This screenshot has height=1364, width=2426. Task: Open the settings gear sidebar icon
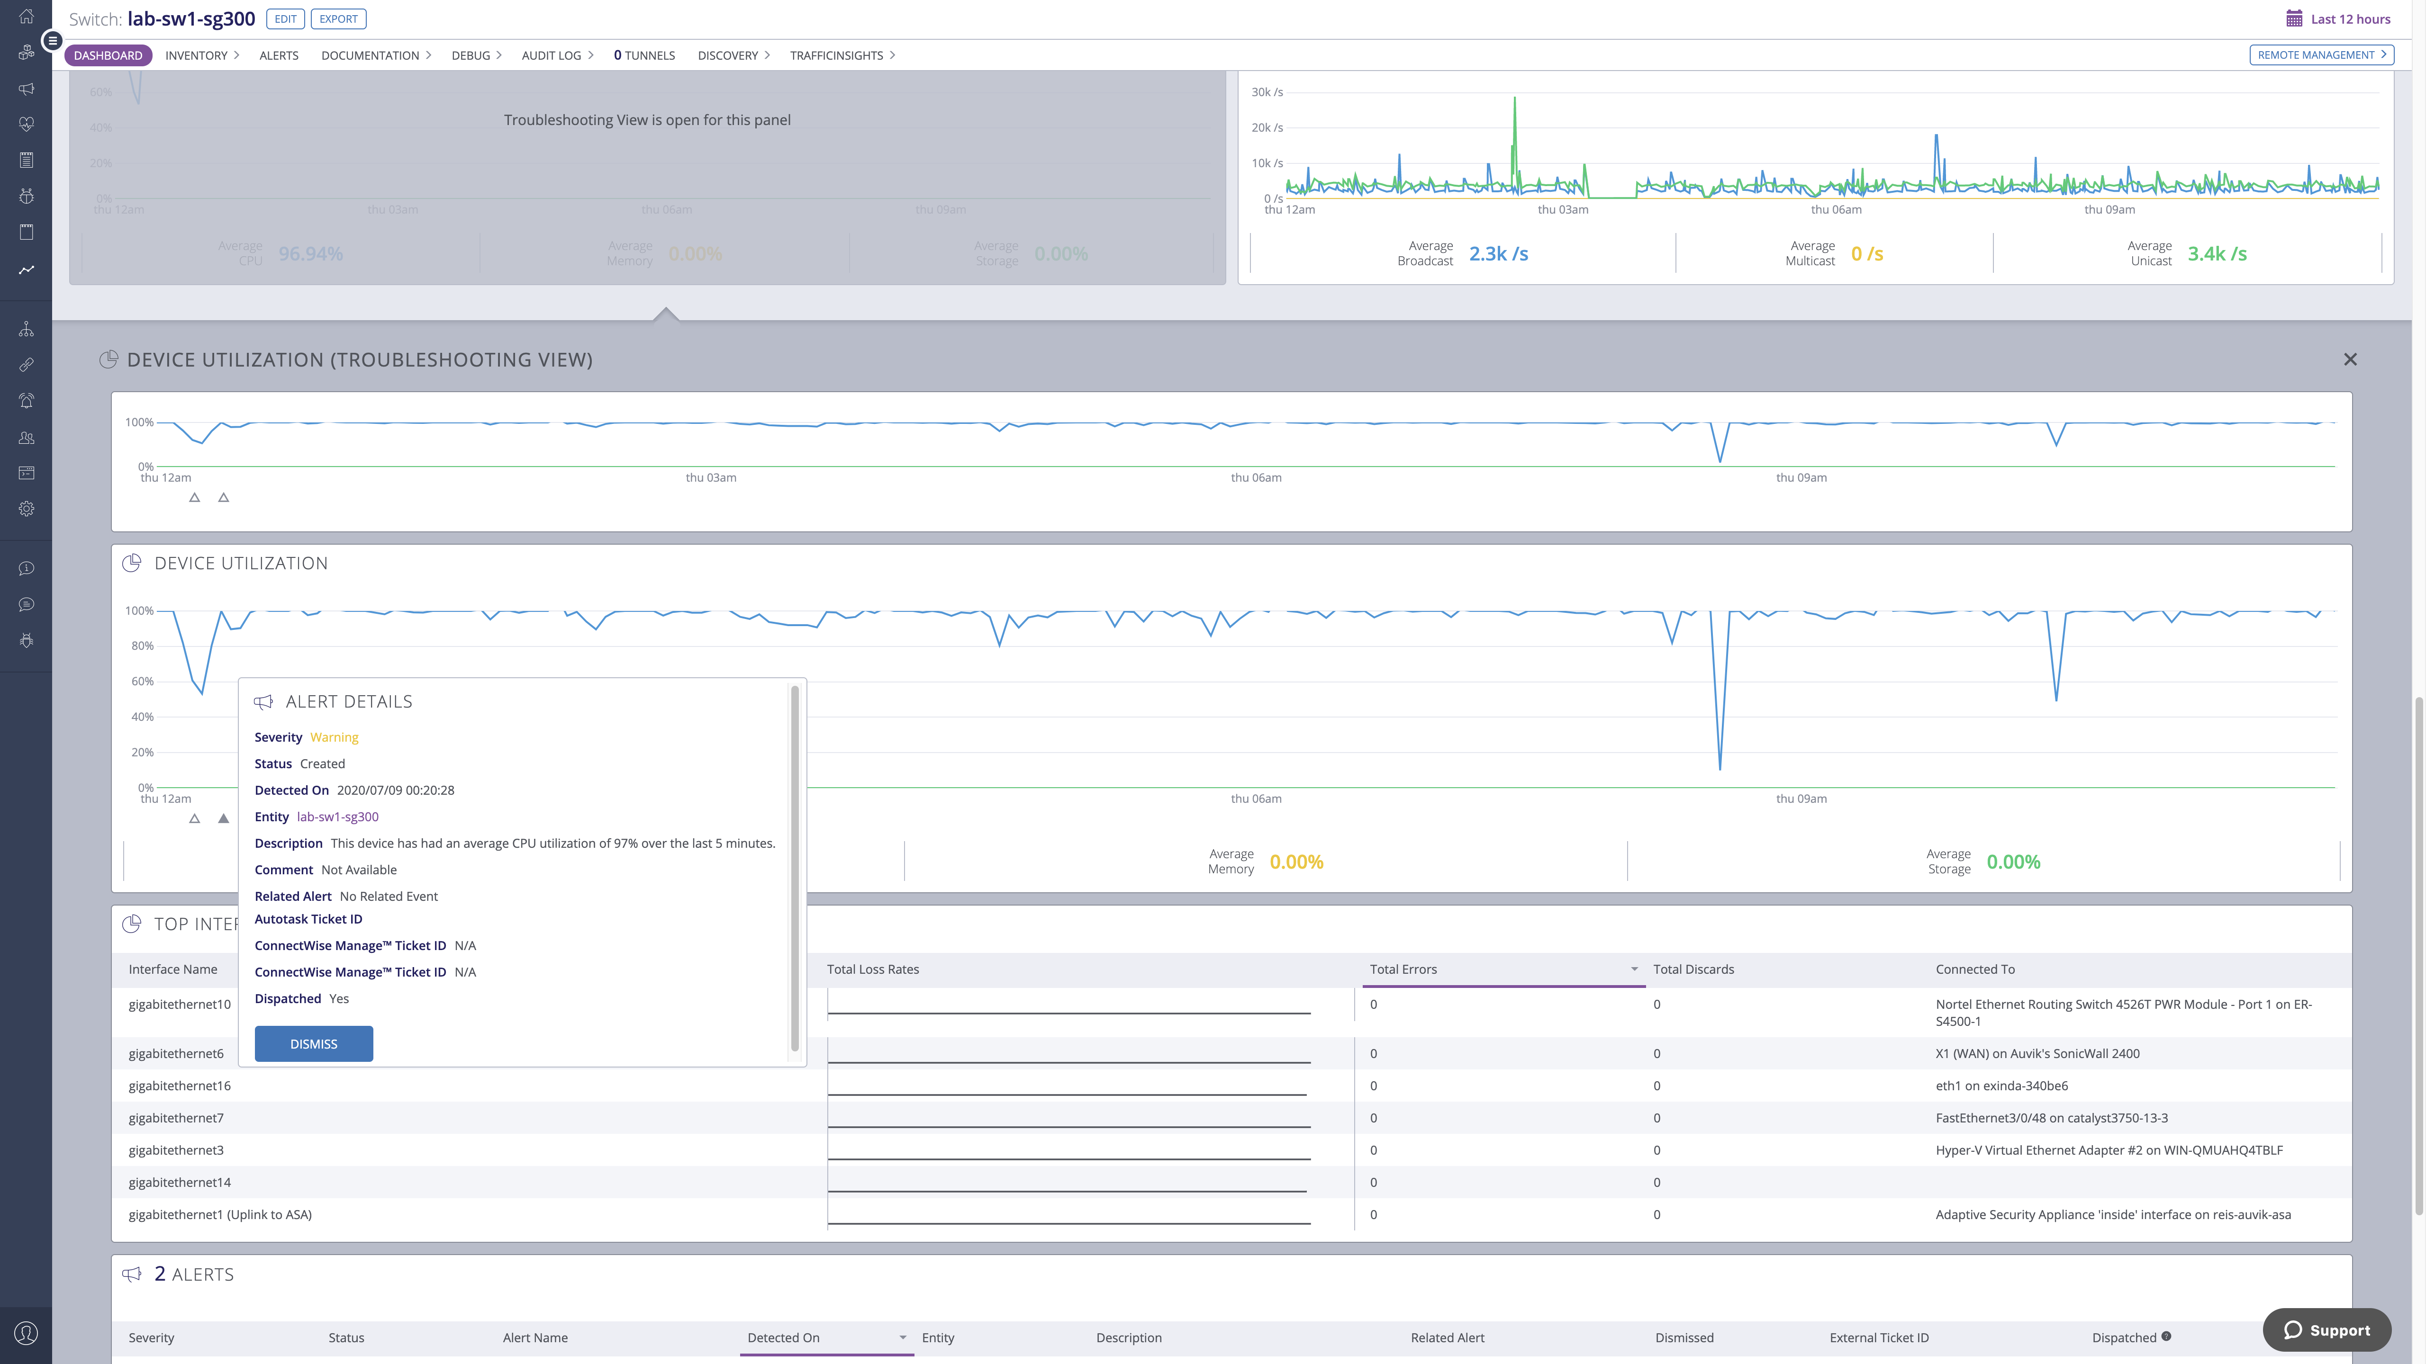click(27, 508)
